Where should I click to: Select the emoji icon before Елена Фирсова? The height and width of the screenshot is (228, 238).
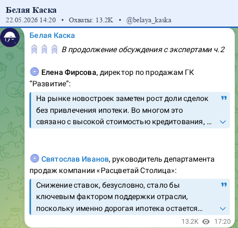(x=35, y=72)
